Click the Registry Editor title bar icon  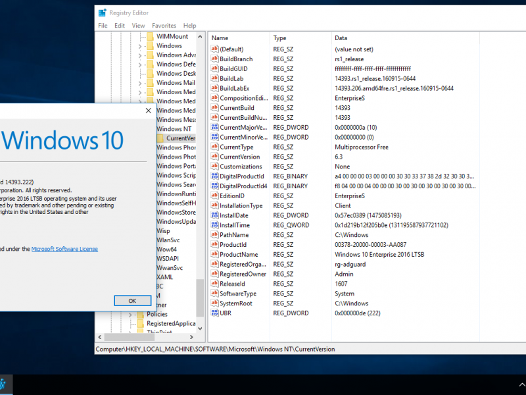point(102,13)
